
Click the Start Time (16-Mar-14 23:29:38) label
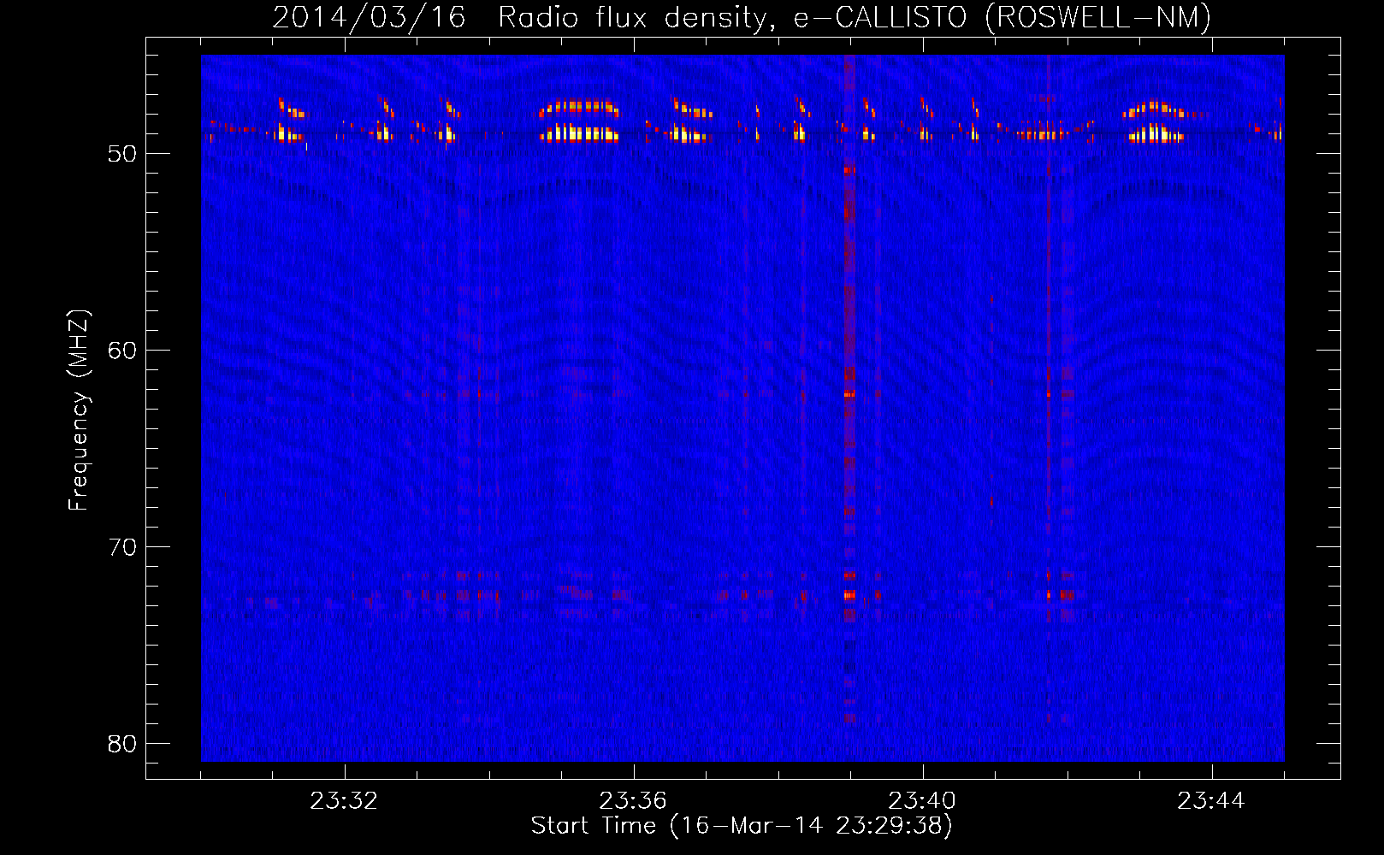tap(742, 826)
